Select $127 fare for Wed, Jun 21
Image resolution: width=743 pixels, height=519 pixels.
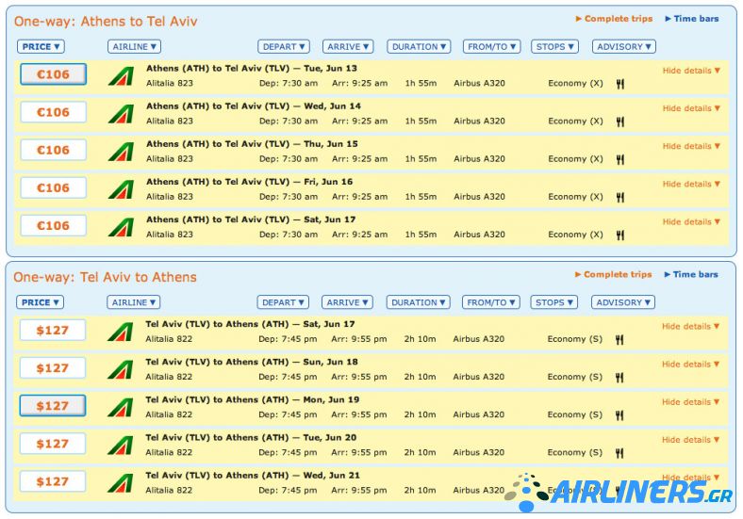[53, 481]
